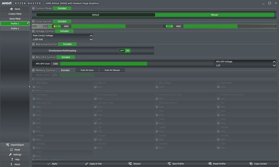Select Profile 1 in the sidebar
The width and height of the screenshot is (279, 167).
pyautogui.click(x=15, y=23)
